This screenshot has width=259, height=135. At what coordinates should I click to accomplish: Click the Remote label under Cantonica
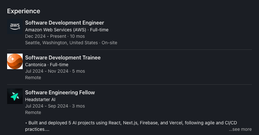tap(33, 78)
